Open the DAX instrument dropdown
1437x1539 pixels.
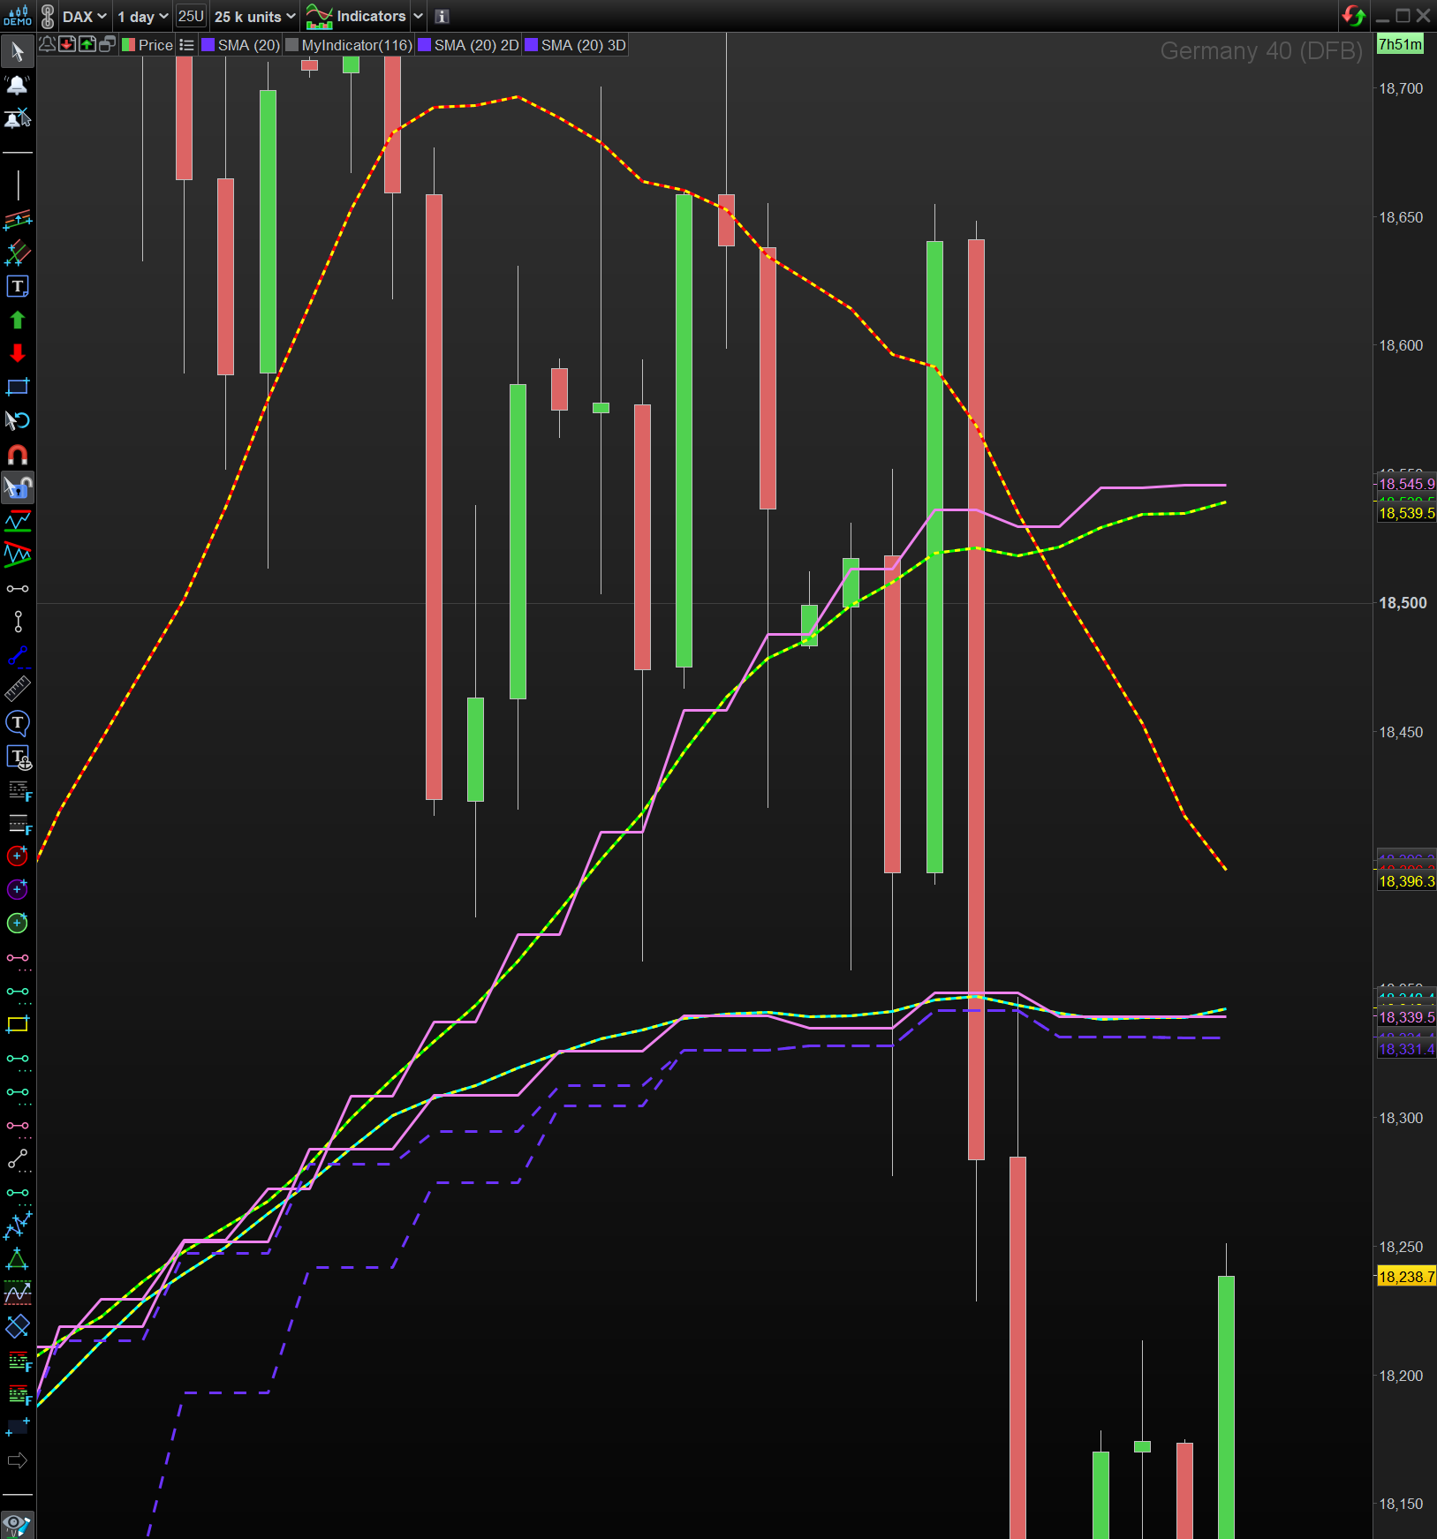click(84, 17)
